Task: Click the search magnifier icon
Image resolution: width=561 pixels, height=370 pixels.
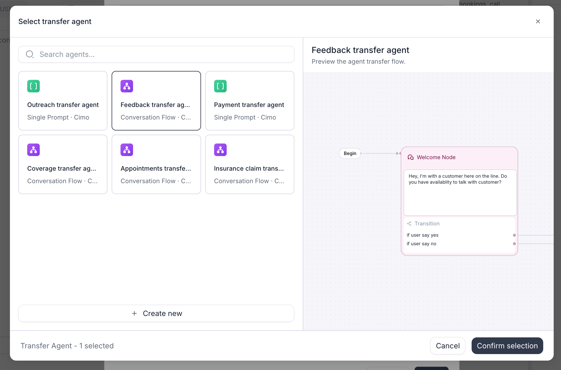Action: [30, 54]
